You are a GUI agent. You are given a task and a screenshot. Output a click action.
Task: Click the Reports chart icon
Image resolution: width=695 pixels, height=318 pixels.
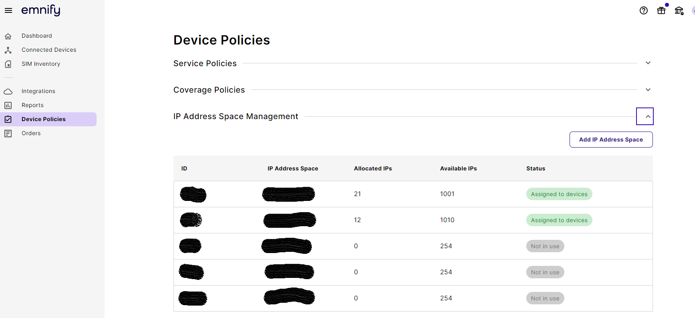(x=8, y=105)
